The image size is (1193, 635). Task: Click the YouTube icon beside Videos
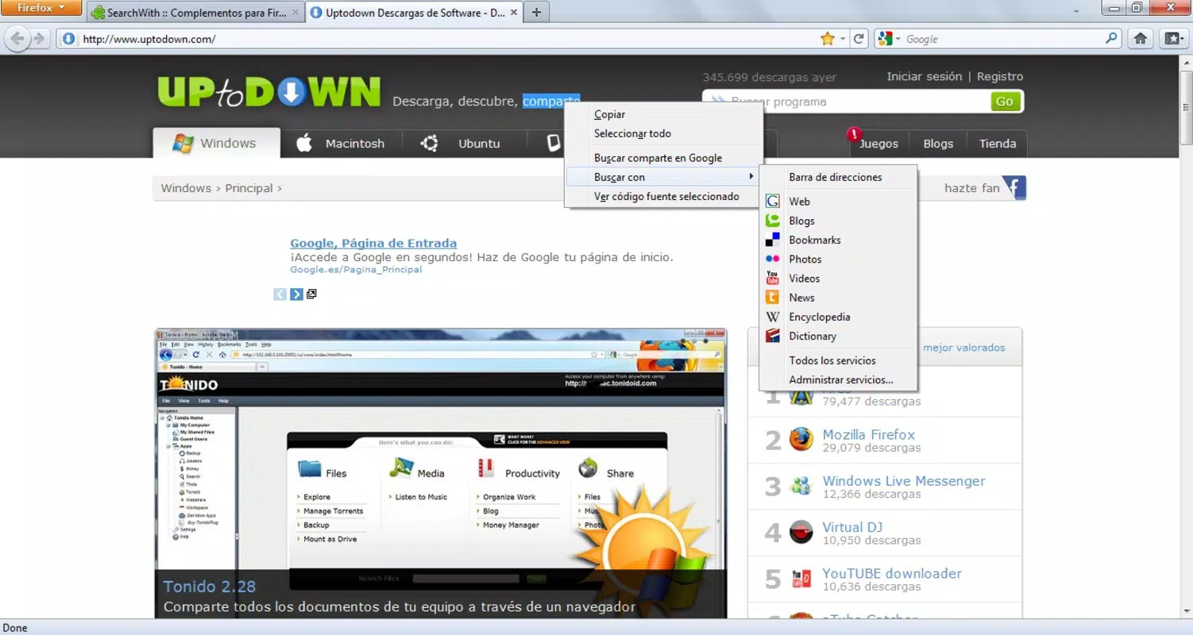coord(772,278)
